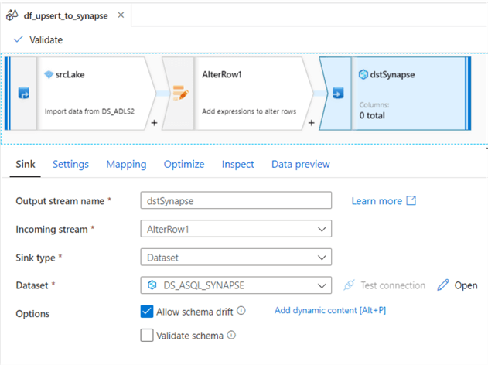Image resolution: width=488 pixels, height=365 pixels.
Task: Close the df_upsert_to_synapse tab
Action: coord(121,15)
